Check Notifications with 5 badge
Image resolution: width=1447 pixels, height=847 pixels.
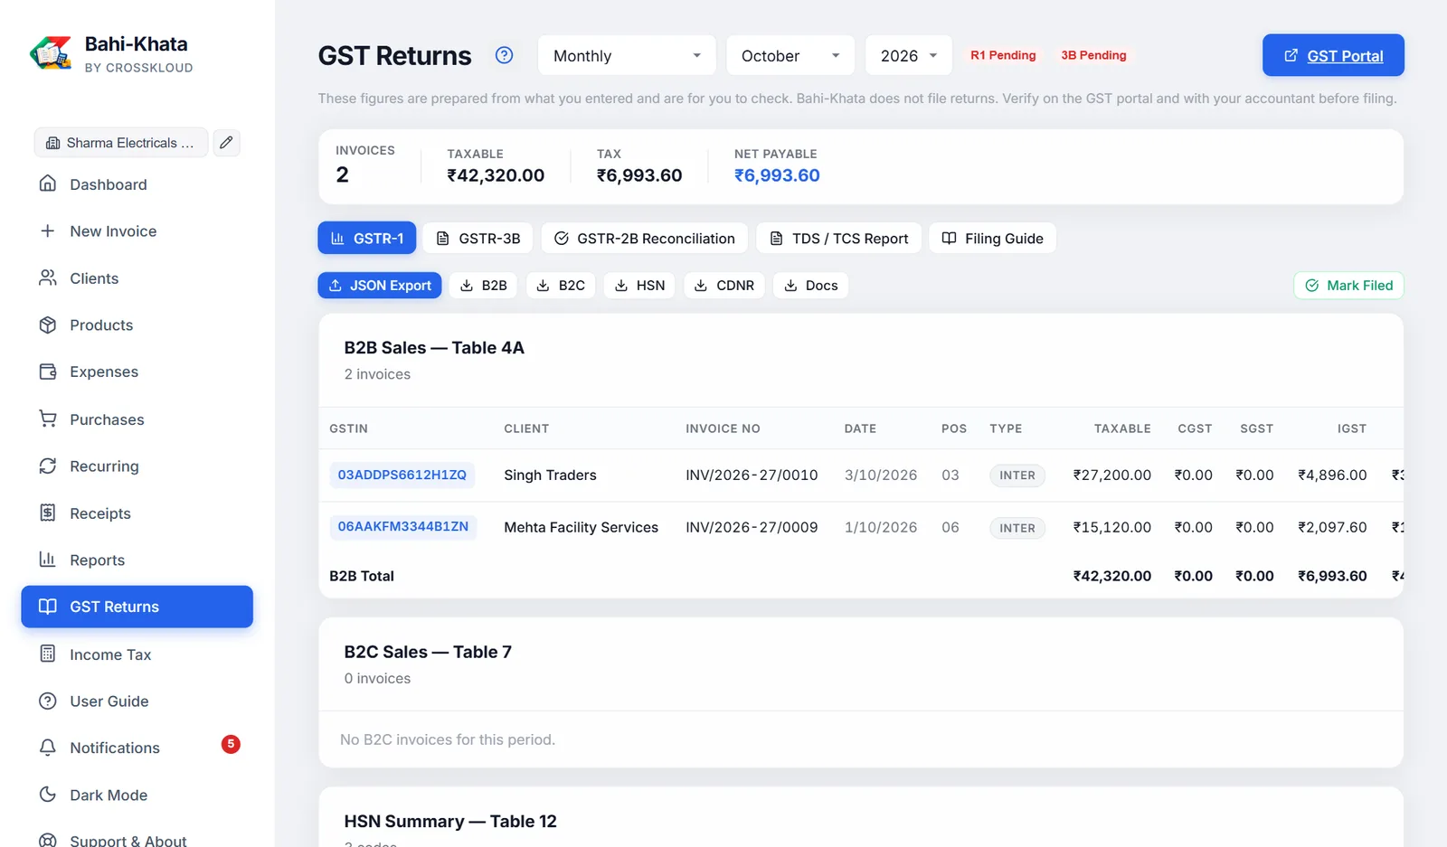[137, 748]
